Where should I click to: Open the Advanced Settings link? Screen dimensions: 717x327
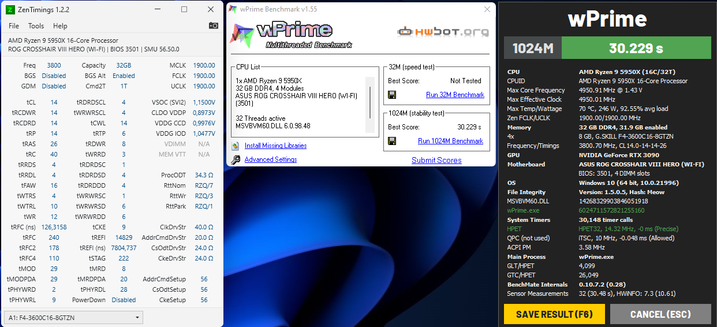[271, 159]
